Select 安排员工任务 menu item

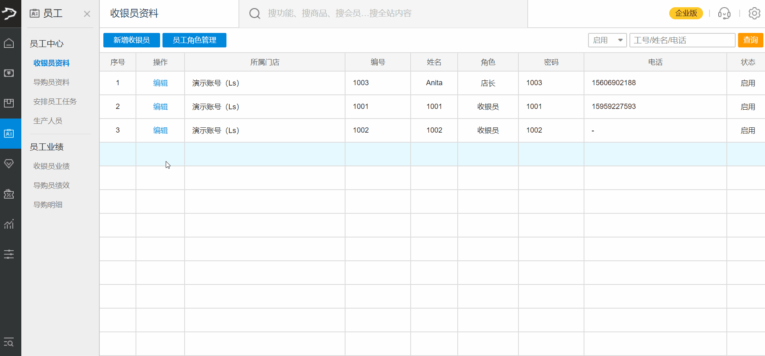(55, 102)
